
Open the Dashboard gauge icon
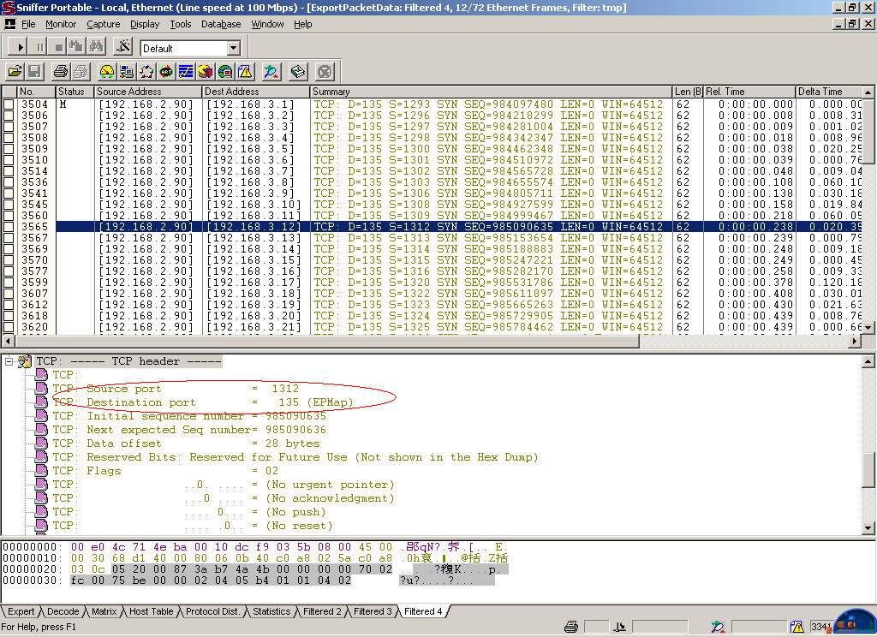point(107,72)
